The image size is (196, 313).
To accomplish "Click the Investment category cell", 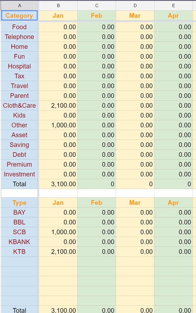I will (19, 174).
